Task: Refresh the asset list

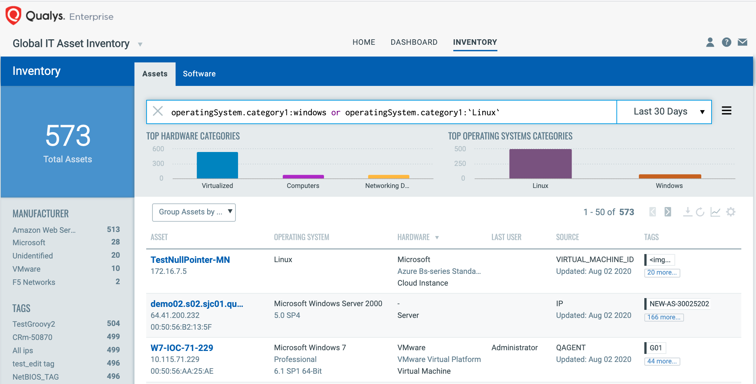Action: click(700, 212)
